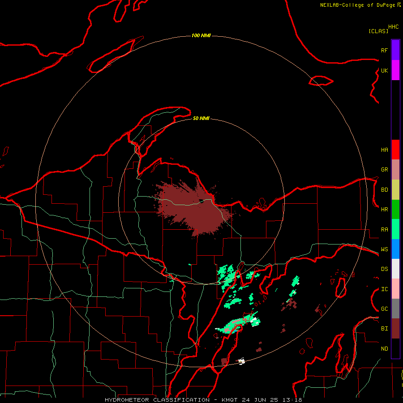The width and height of the screenshot is (403, 403).
Task: Click the DS white legend swatch
Action: [395, 269]
